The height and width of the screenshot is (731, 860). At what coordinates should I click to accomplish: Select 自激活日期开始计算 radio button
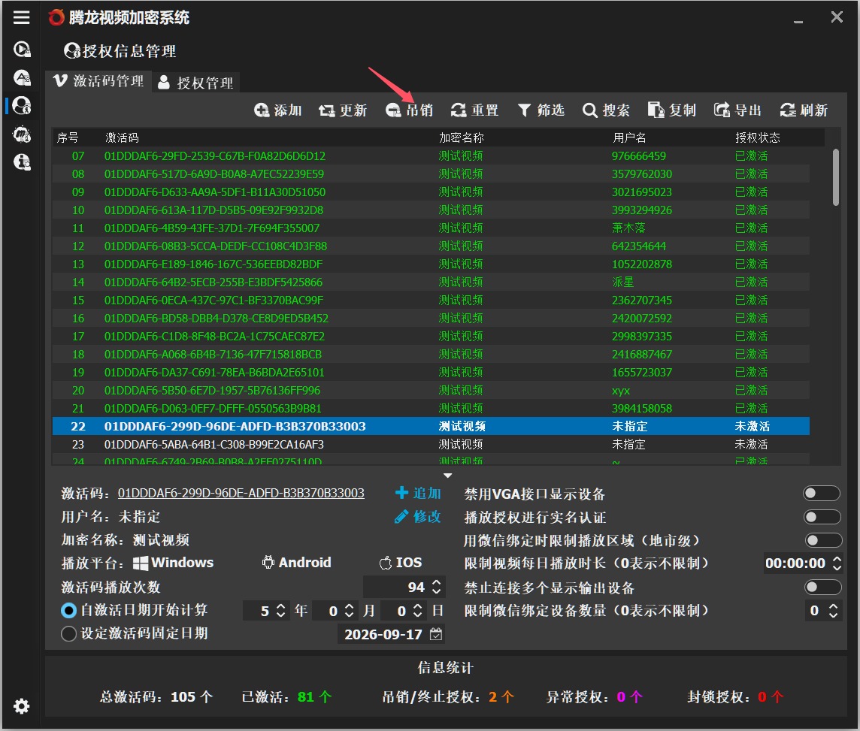point(68,610)
